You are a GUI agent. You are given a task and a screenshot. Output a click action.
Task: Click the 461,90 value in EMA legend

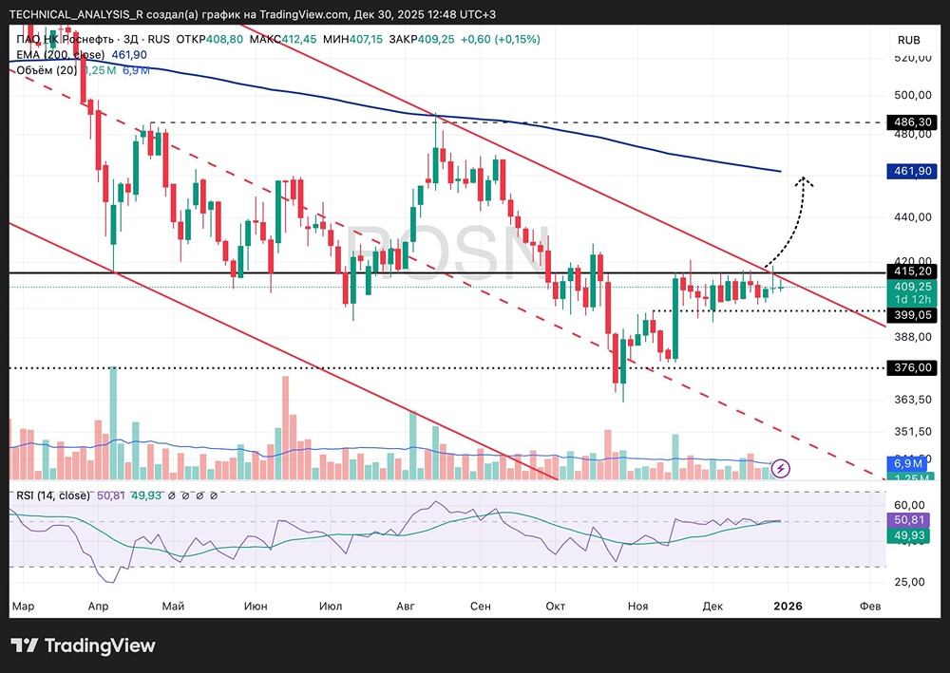coord(129,54)
